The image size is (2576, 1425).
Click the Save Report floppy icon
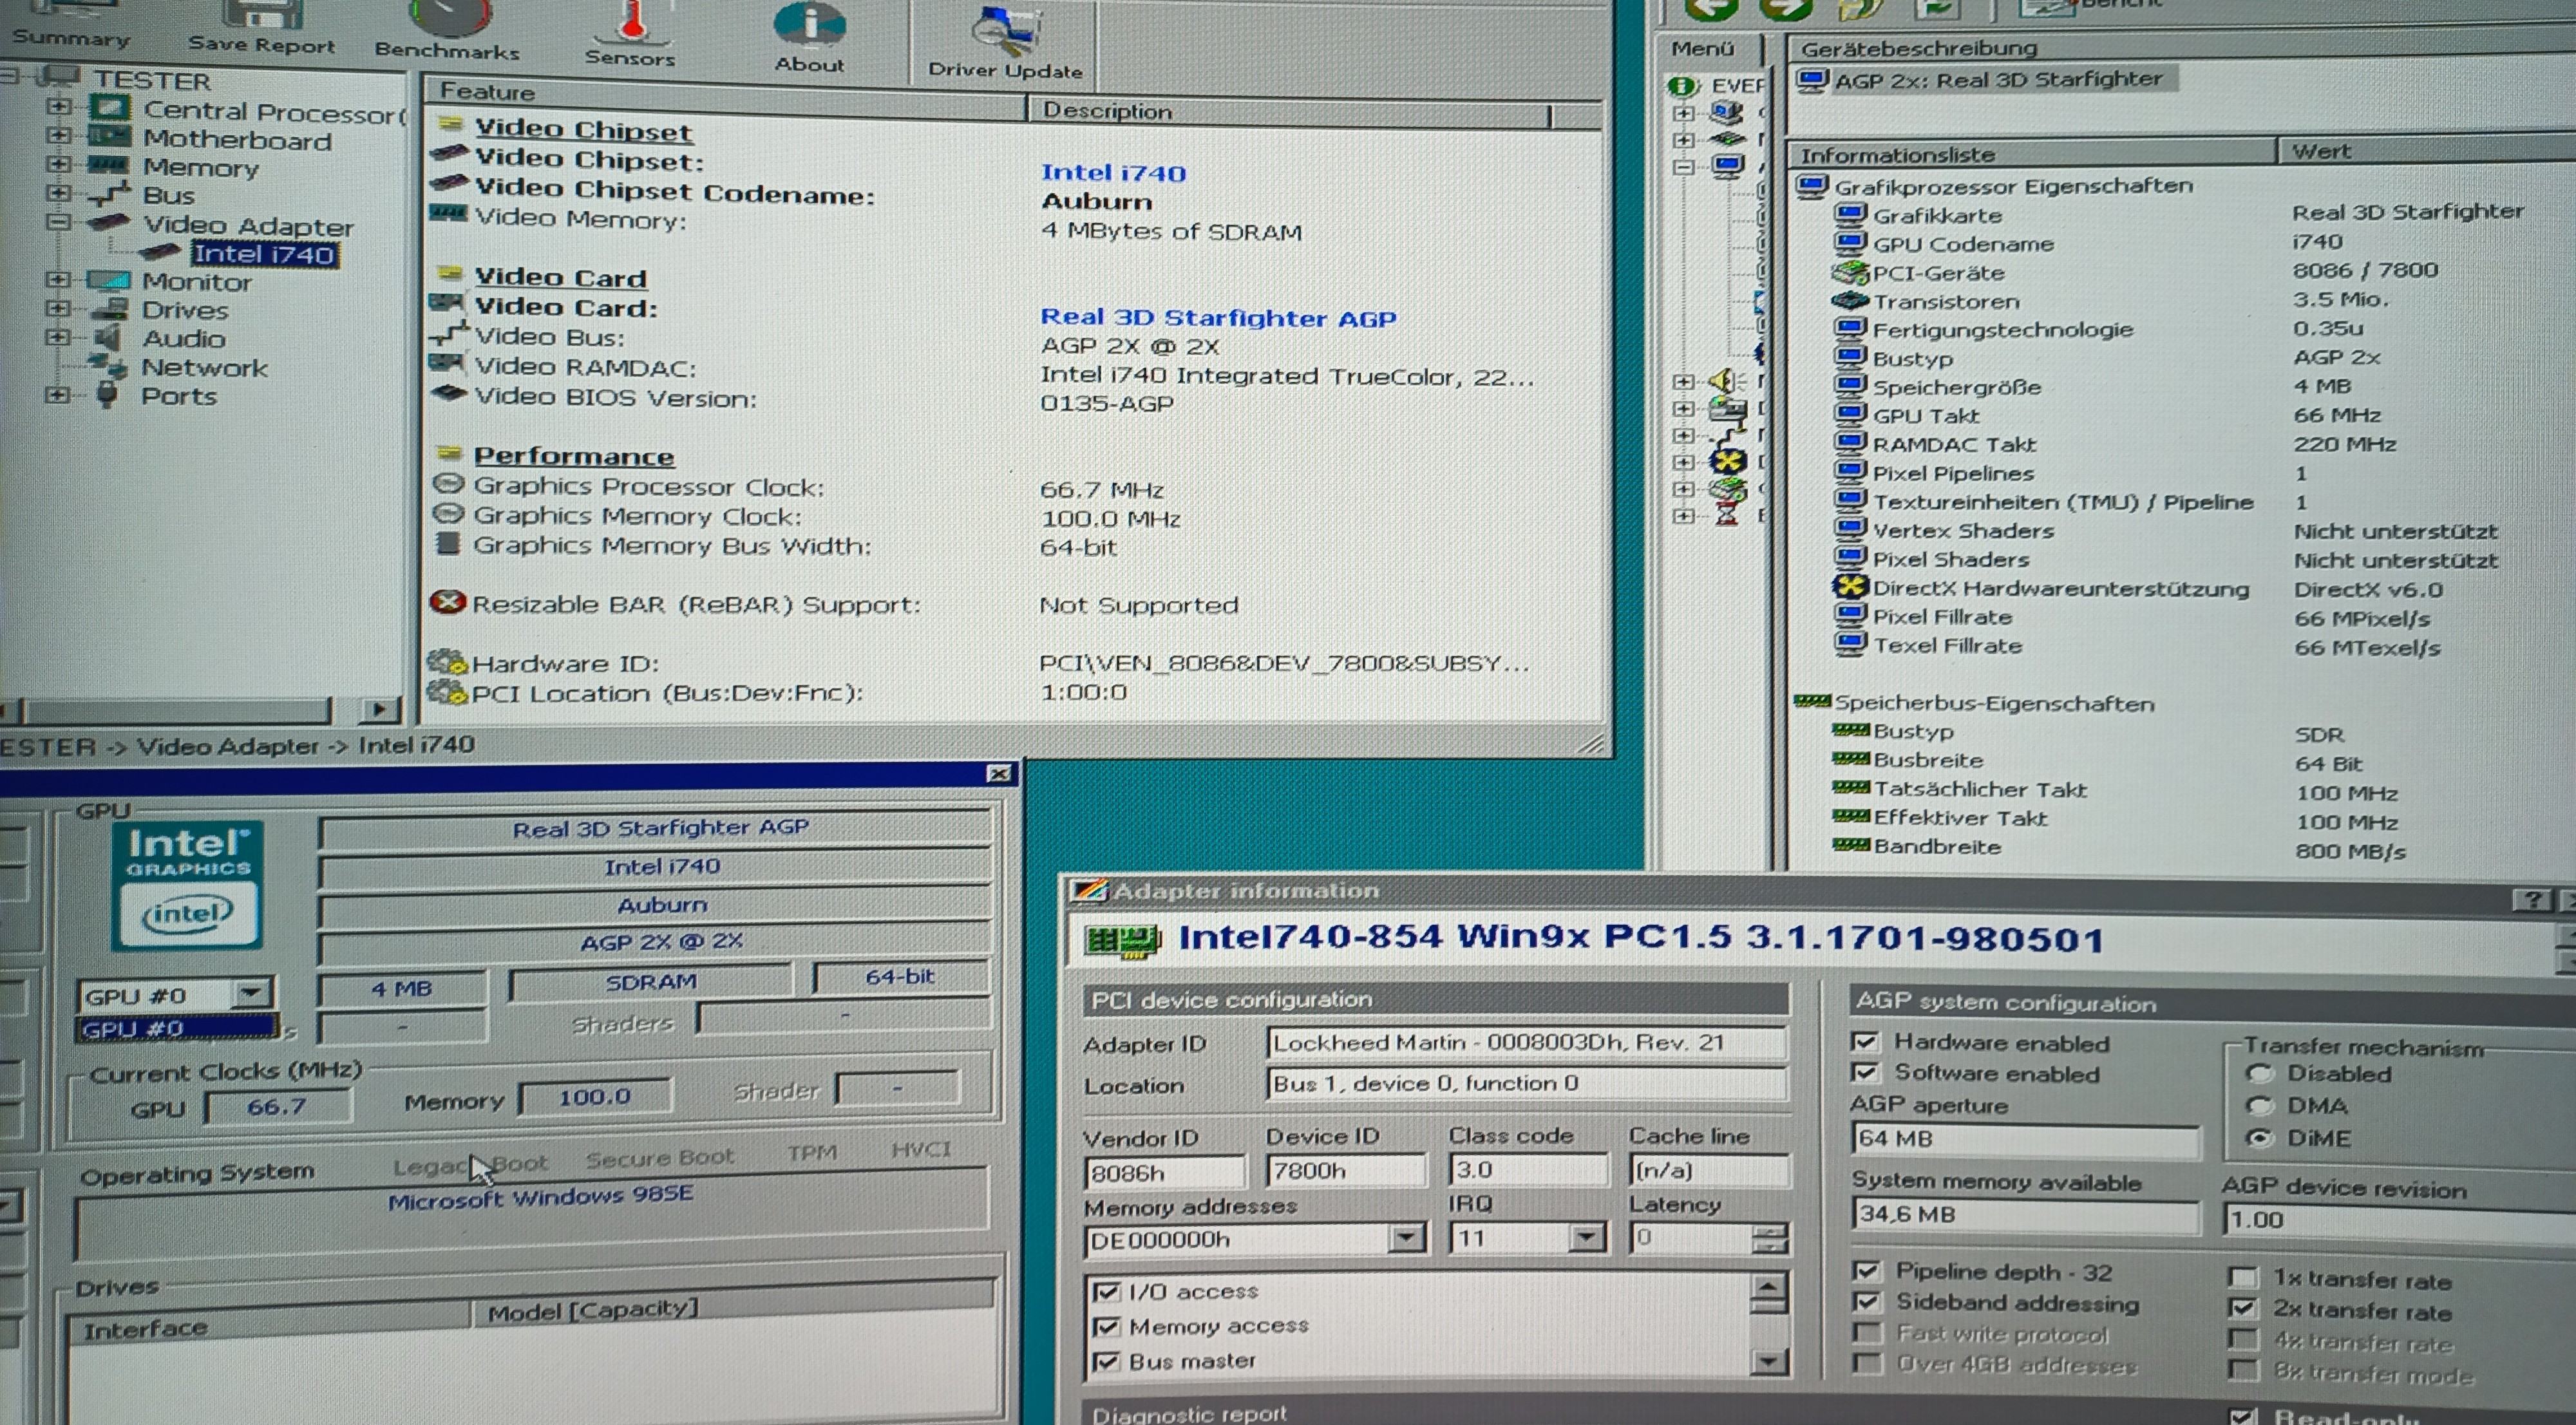tap(262, 14)
